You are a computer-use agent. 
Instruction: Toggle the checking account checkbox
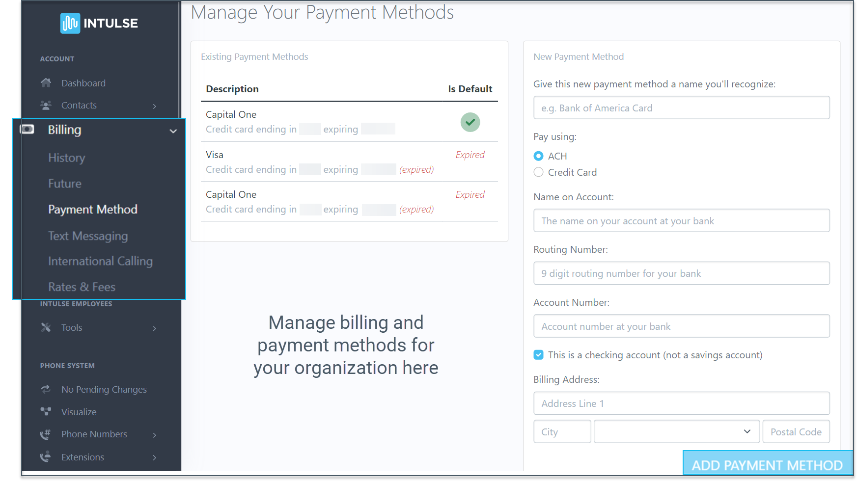click(x=538, y=354)
